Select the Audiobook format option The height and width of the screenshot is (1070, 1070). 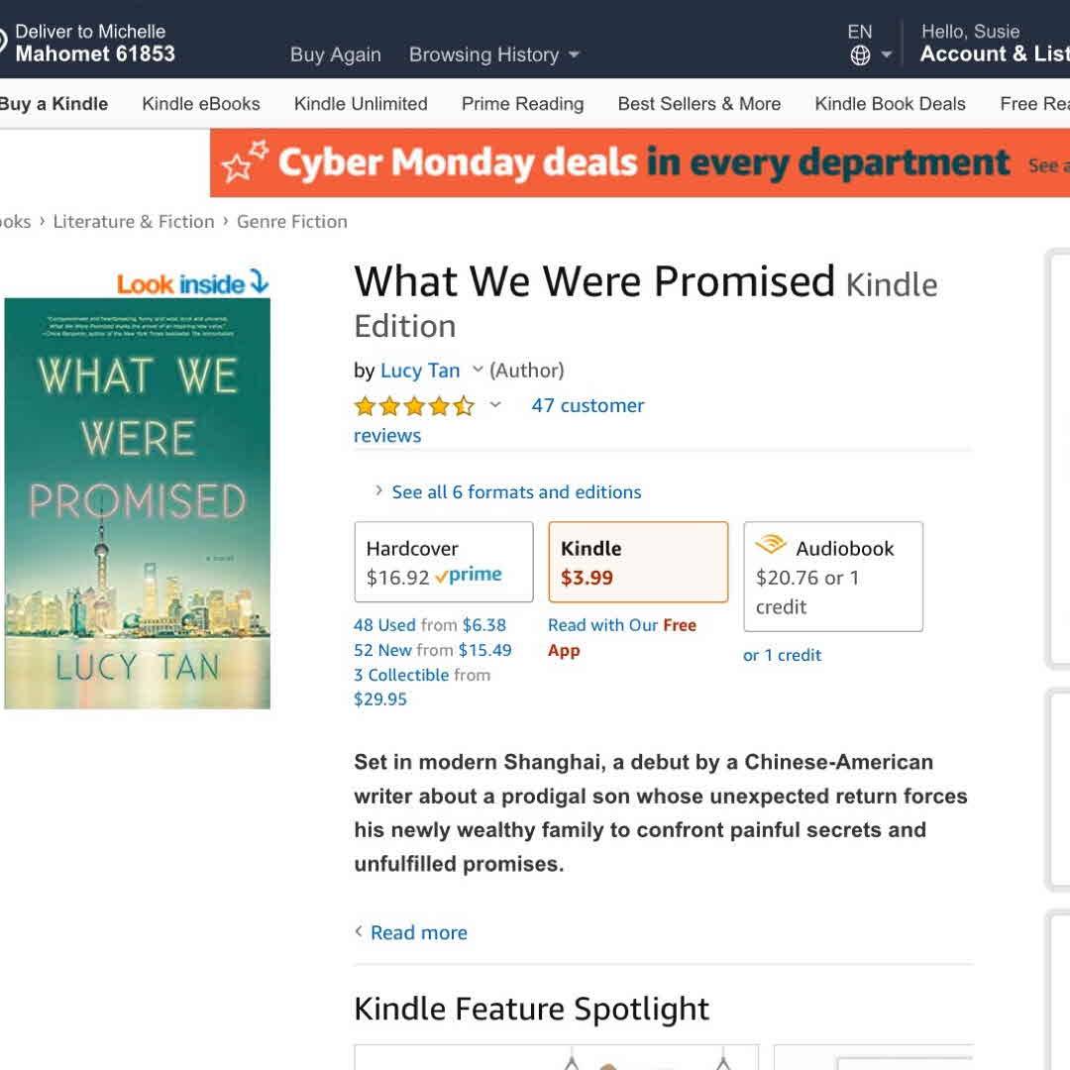(x=832, y=576)
